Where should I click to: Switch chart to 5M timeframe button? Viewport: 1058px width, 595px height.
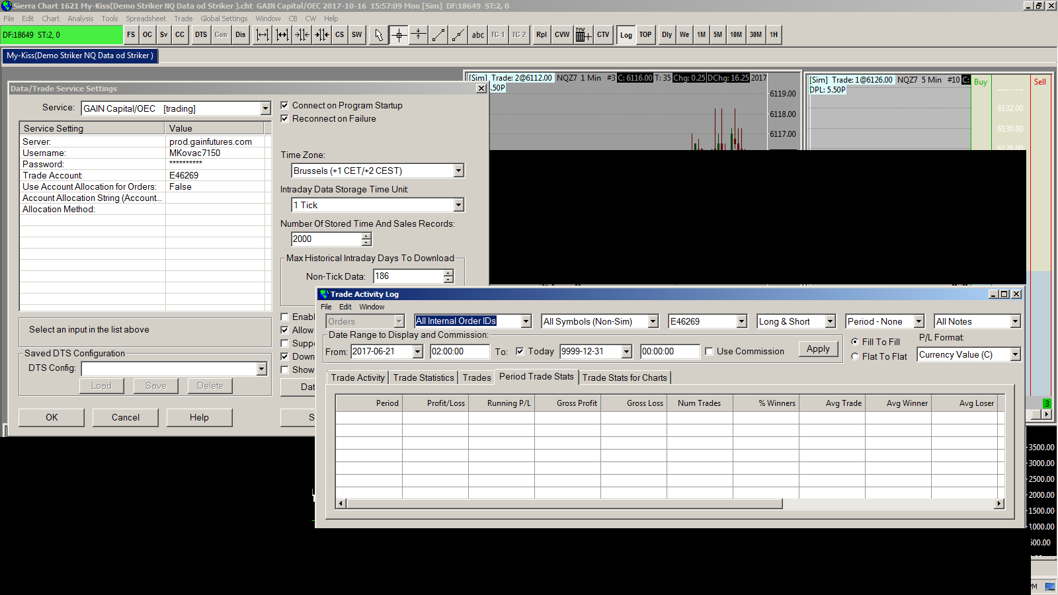click(x=717, y=35)
